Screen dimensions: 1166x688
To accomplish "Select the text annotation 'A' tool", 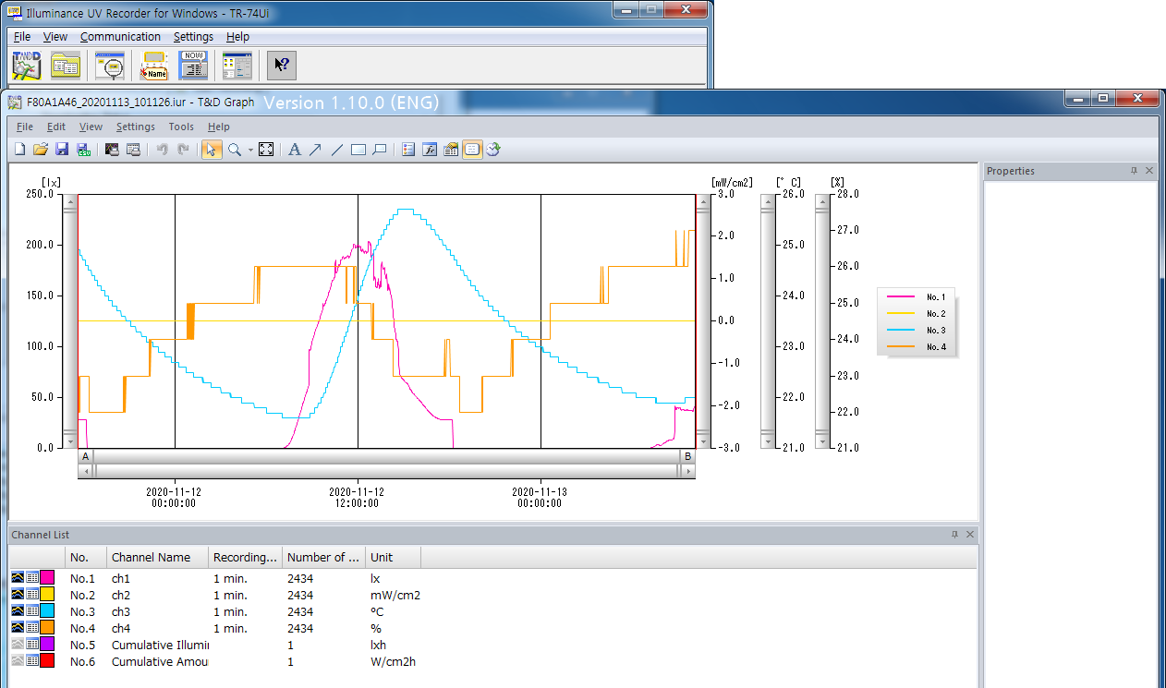I will 295,150.
